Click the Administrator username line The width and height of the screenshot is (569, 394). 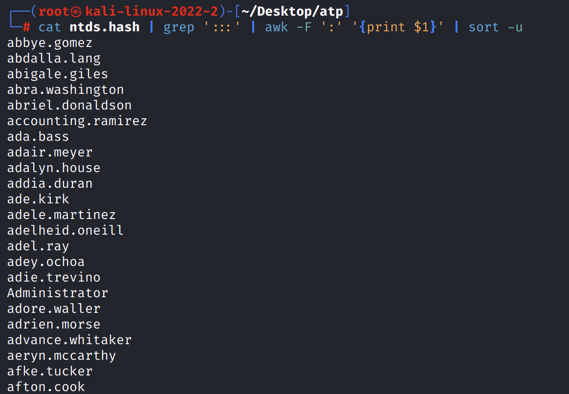click(x=58, y=293)
